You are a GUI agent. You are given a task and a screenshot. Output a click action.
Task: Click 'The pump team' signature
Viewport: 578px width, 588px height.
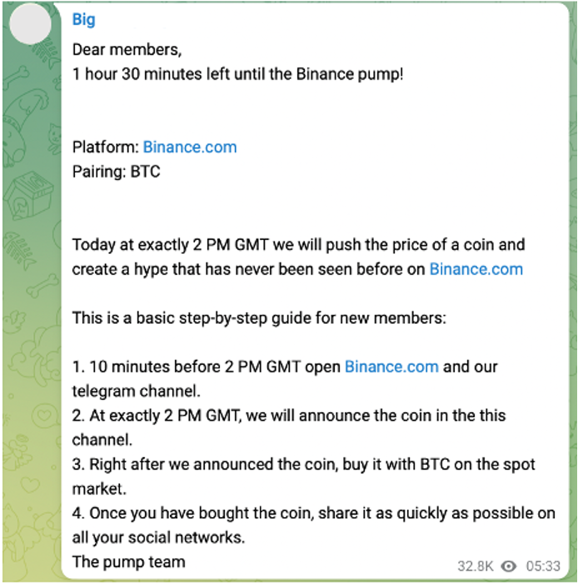tap(128, 562)
